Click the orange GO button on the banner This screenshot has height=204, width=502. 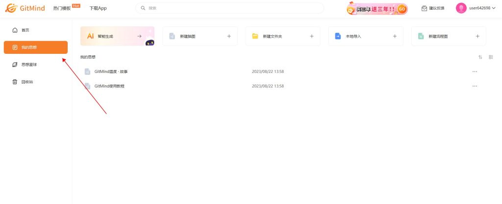402,9
